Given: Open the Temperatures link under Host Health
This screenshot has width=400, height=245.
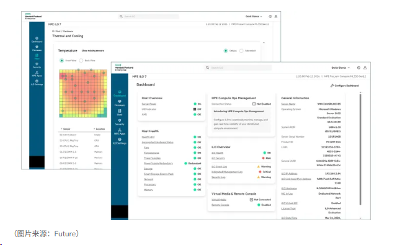Looking at the screenshot, I should click(x=151, y=153).
